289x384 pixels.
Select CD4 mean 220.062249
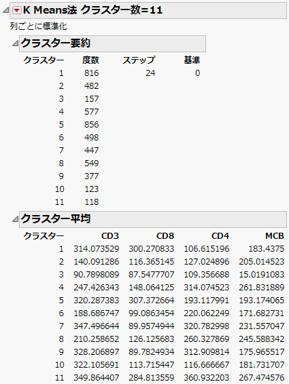207,313
